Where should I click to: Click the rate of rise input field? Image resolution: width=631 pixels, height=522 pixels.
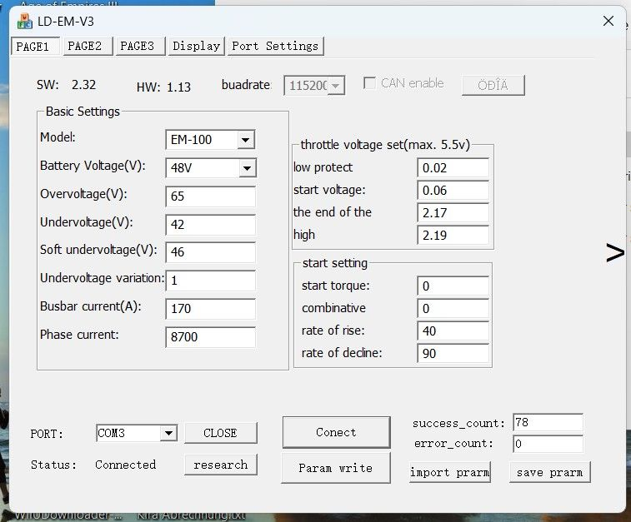pos(453,331)
